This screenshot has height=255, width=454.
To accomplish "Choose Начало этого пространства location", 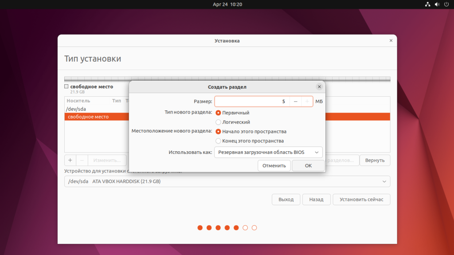I will click(x=218, y=131).
